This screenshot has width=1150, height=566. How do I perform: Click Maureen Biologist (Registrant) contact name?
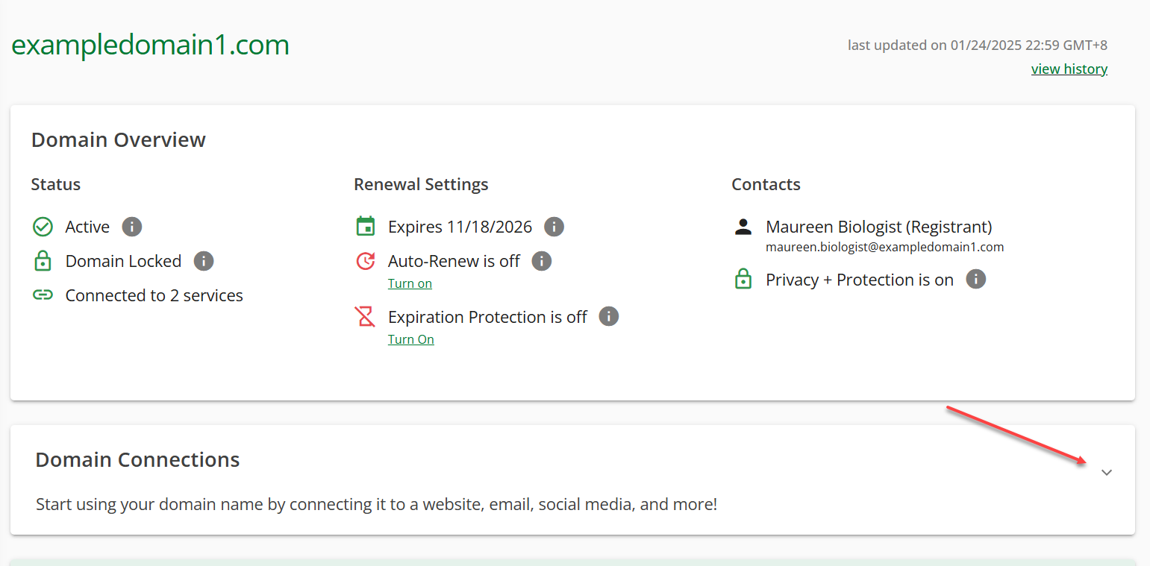click(x=879, y=227)
